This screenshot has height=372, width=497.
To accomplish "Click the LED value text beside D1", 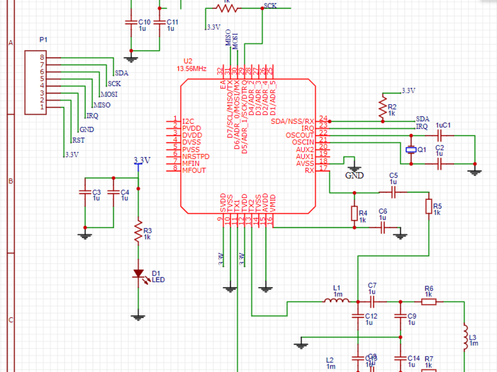I will click(158, 280).
